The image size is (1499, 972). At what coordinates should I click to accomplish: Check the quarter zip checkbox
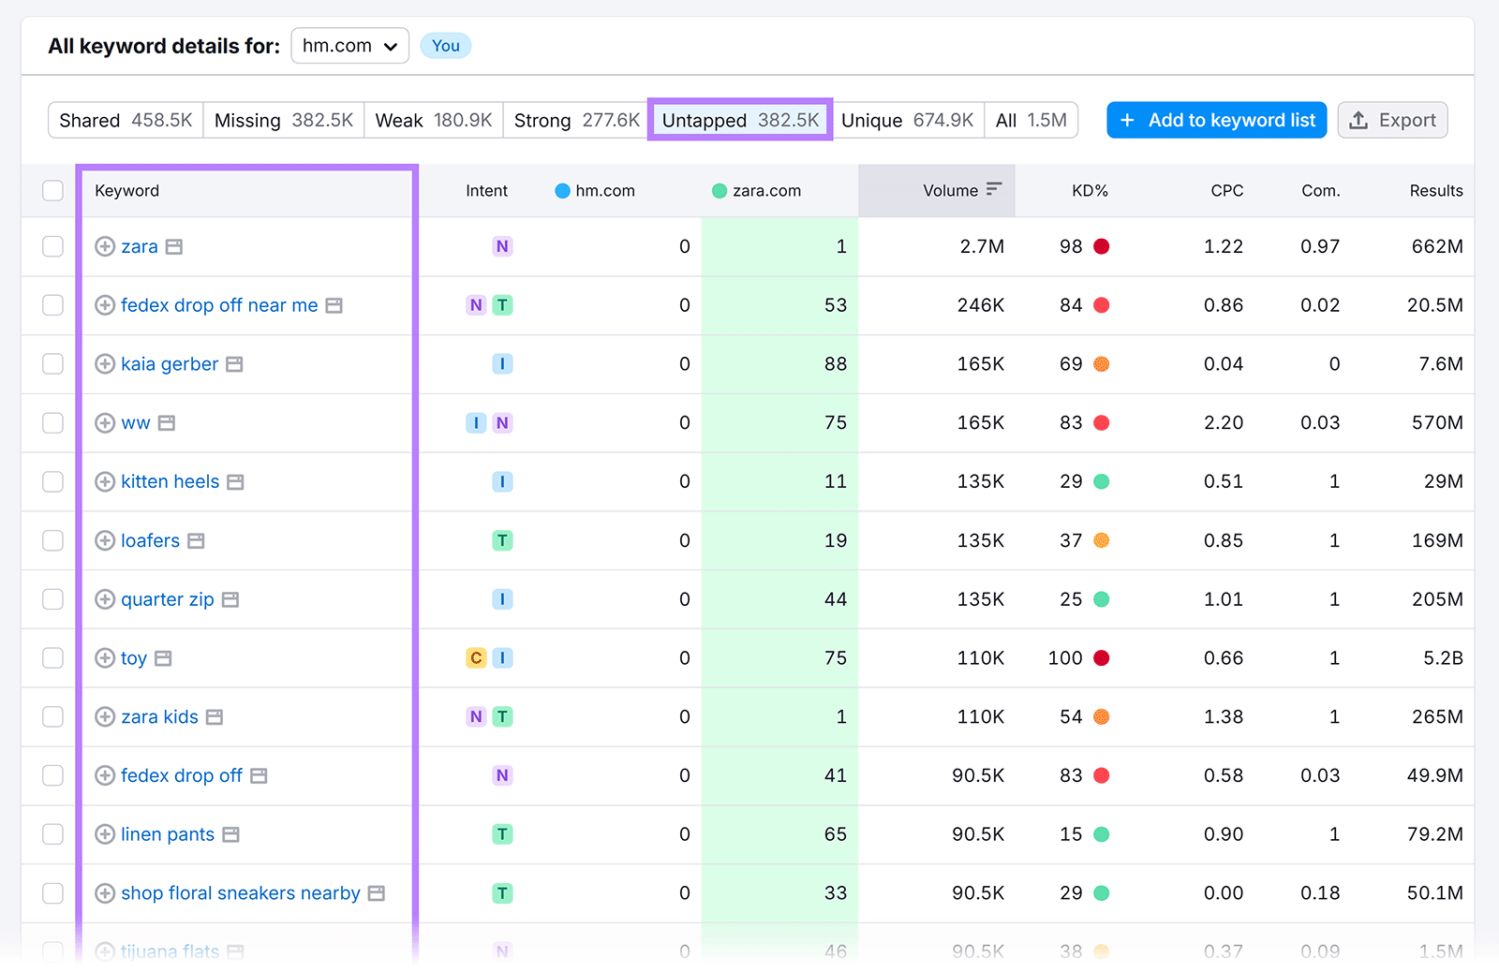(x=53, y=599)
